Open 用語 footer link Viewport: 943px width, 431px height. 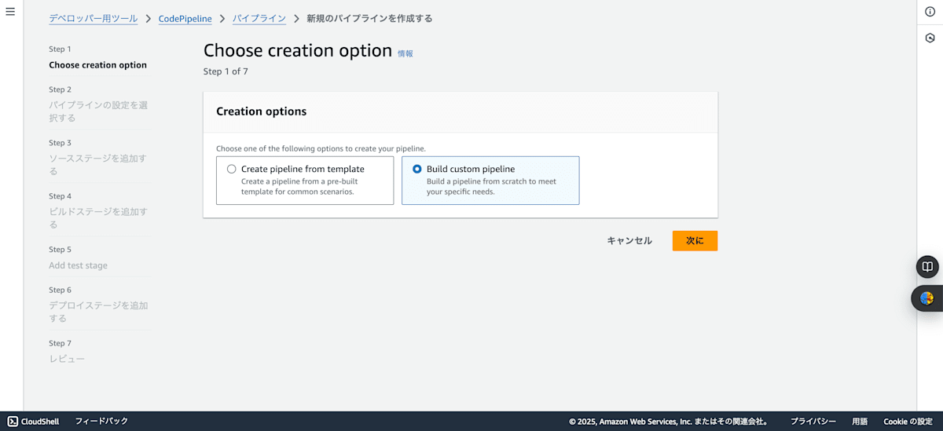[860, 422]
